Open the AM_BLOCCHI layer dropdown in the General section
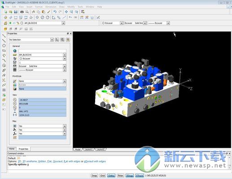 pos(65,55)
